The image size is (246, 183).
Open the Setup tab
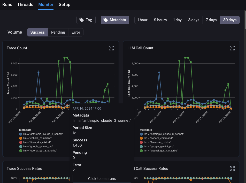(x=64, y=5)
